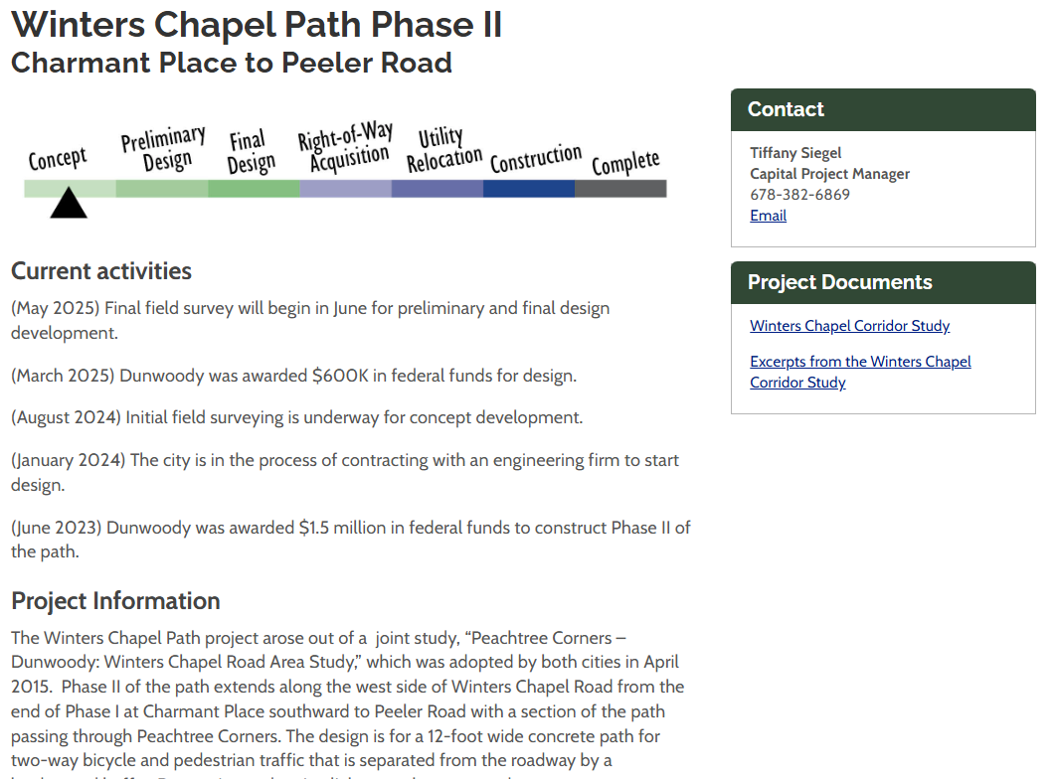Viewport: 1057px width, 779px height.
Task: Click the "Preliminary Design" stage label
Action: [164, 149]
